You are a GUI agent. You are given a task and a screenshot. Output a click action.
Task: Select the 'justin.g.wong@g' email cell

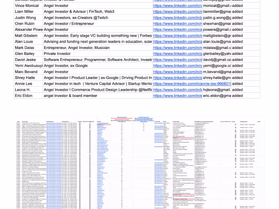coord(217,18)
